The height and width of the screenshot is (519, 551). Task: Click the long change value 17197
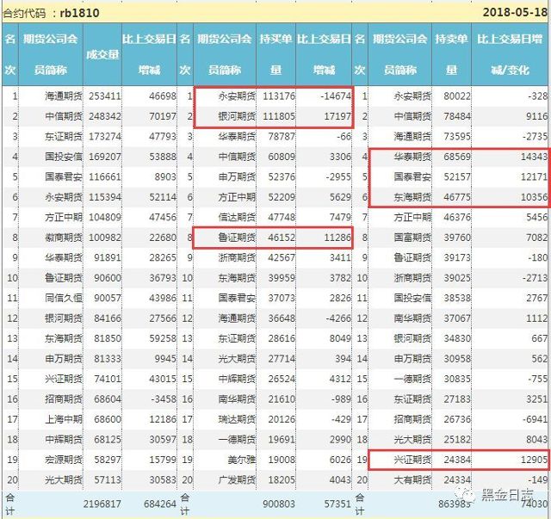coord(337,116)
